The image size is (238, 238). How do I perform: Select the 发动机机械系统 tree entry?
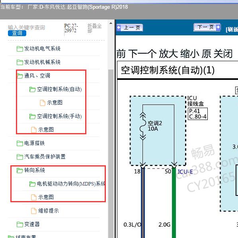(x=42, y=62)
